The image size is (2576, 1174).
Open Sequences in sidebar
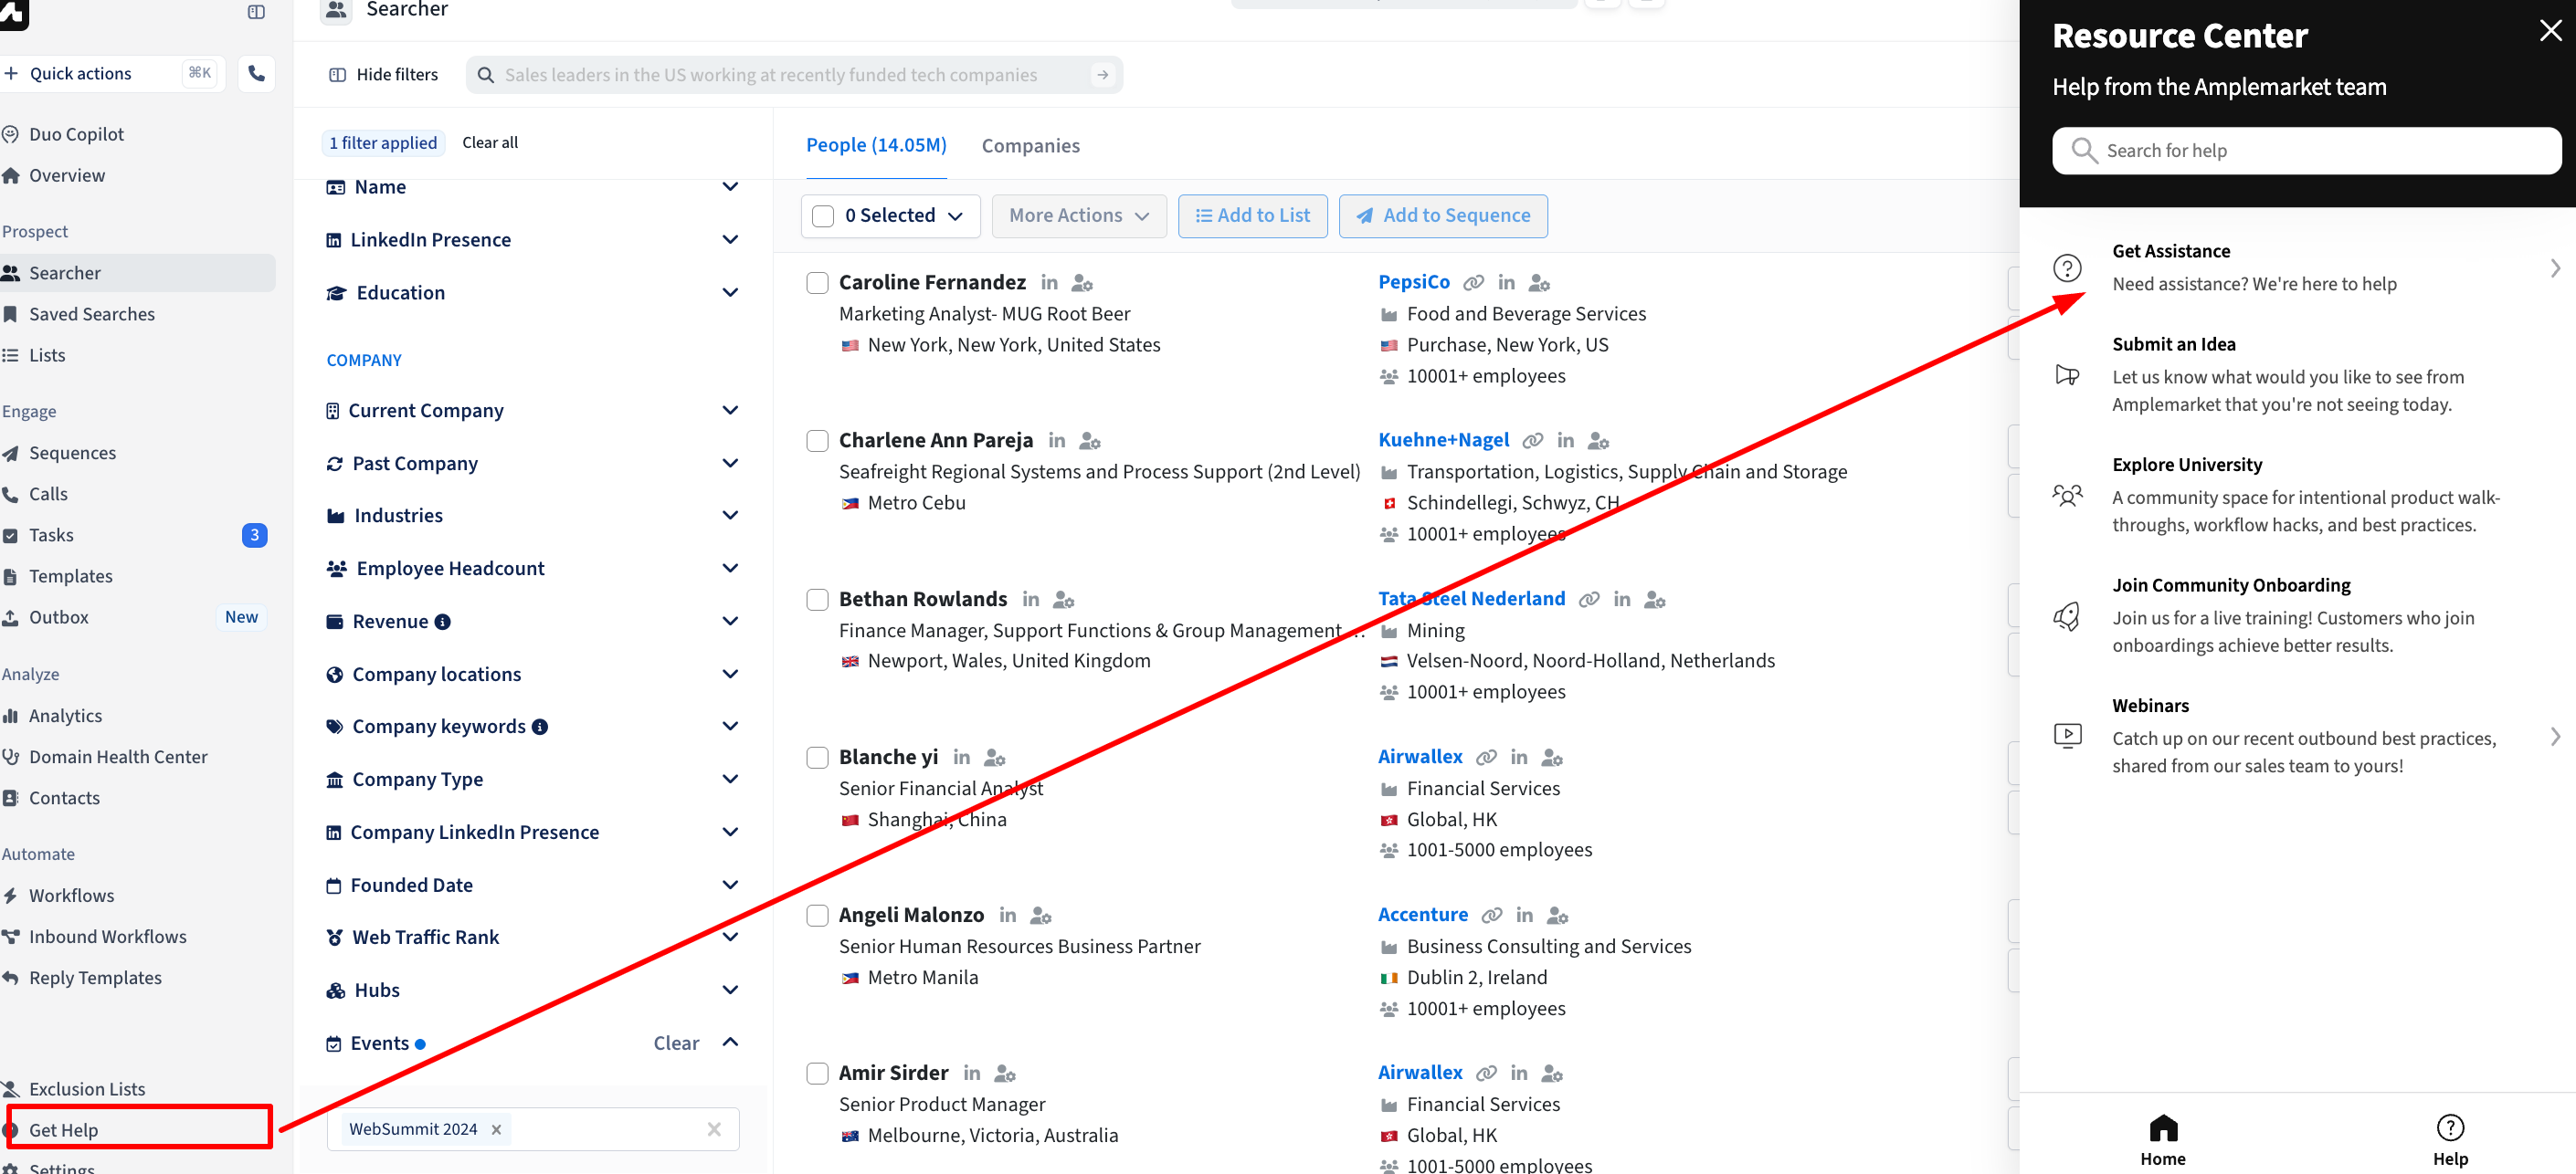coord(72,453)
